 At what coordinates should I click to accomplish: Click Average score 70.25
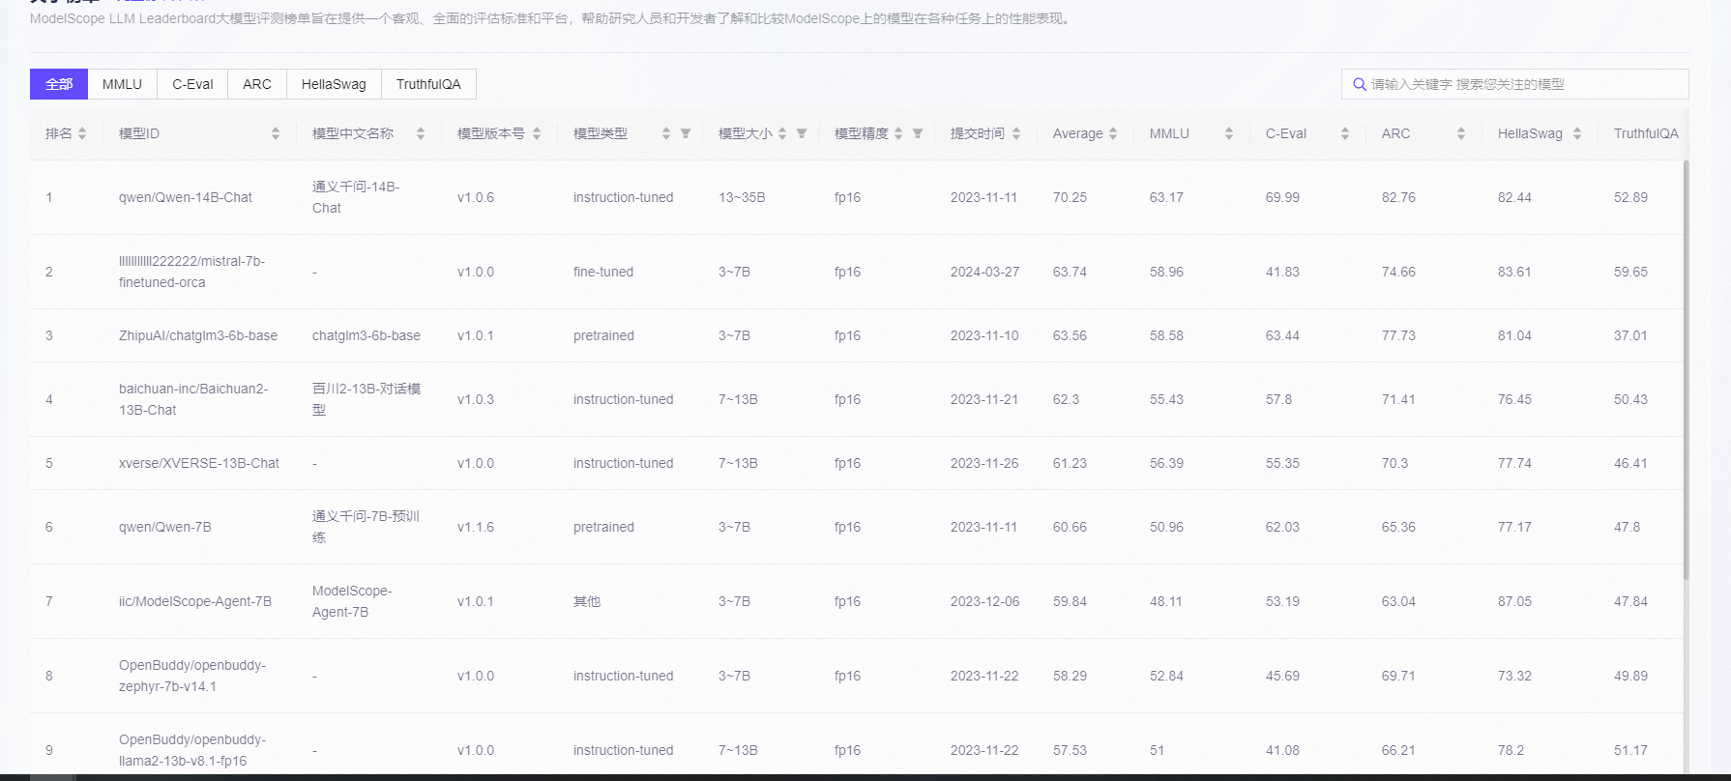point(1070,197)
